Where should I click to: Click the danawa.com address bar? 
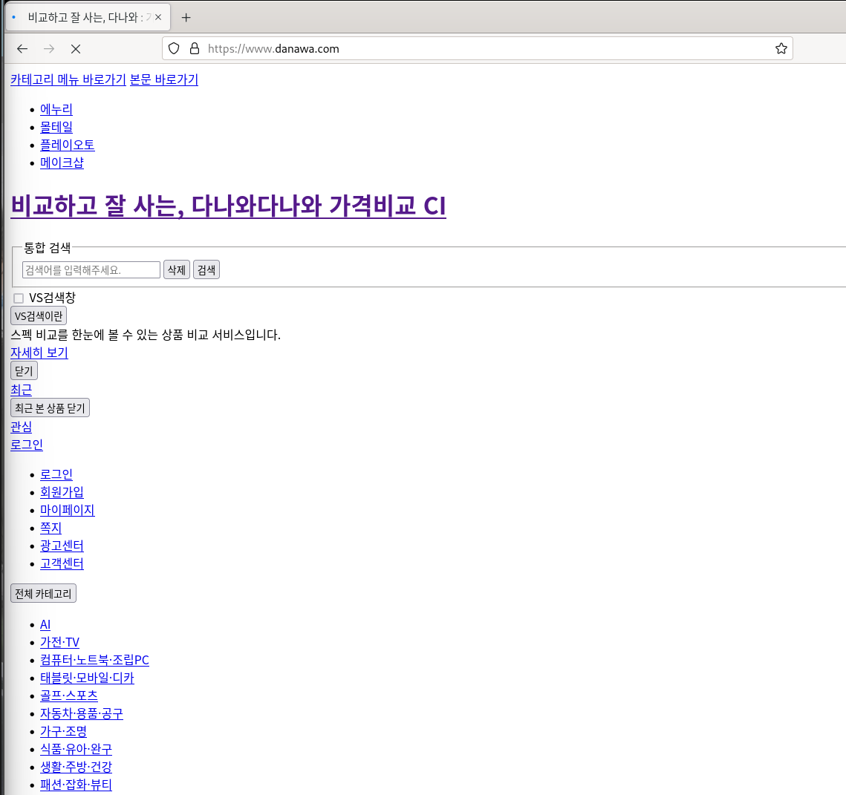pyautogui.click(x=478, y=48)
